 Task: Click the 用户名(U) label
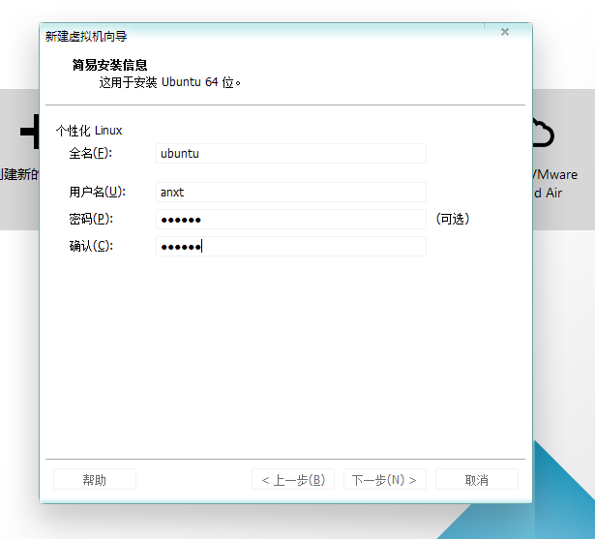pyautogui.click(x=97, y=192)
